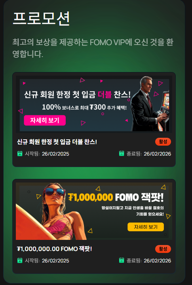Image resolution: width=192 pixels, height=285 pixels.
Task: Click the FOMO VIP welcome subtitle text
Action: [93, 48]
